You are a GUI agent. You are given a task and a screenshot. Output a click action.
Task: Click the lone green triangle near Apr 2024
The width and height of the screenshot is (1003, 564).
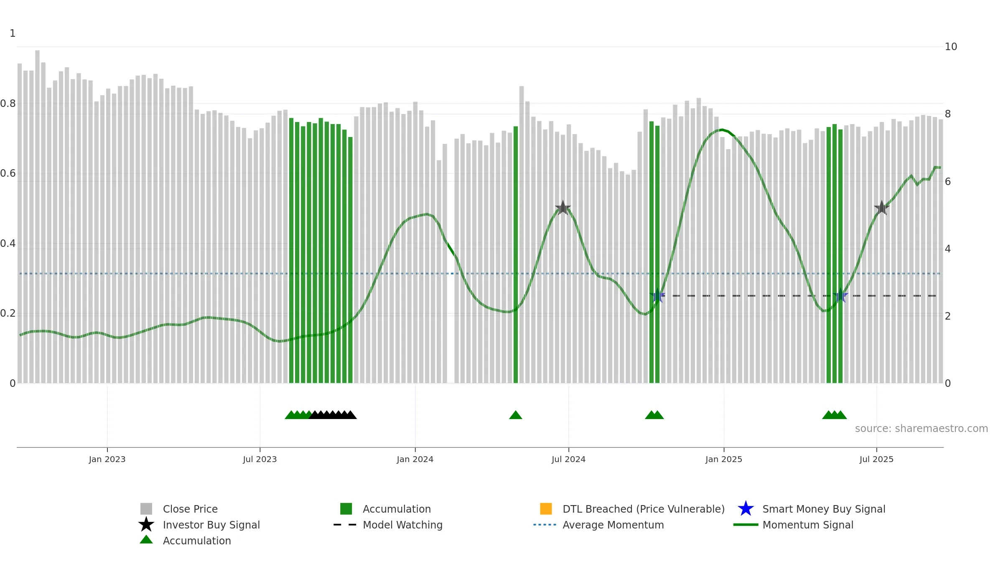coord(516,415)
